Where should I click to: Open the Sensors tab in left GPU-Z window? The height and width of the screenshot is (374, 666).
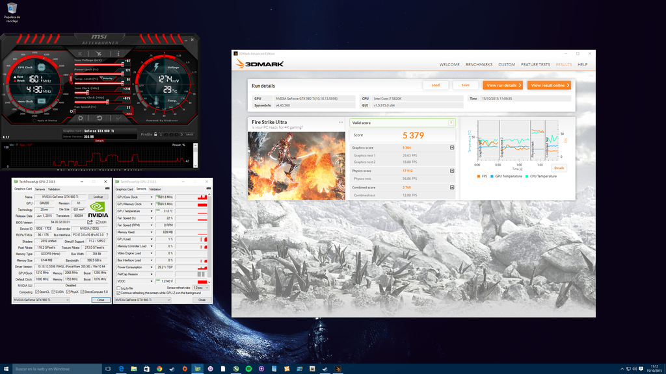click(40, 189)
